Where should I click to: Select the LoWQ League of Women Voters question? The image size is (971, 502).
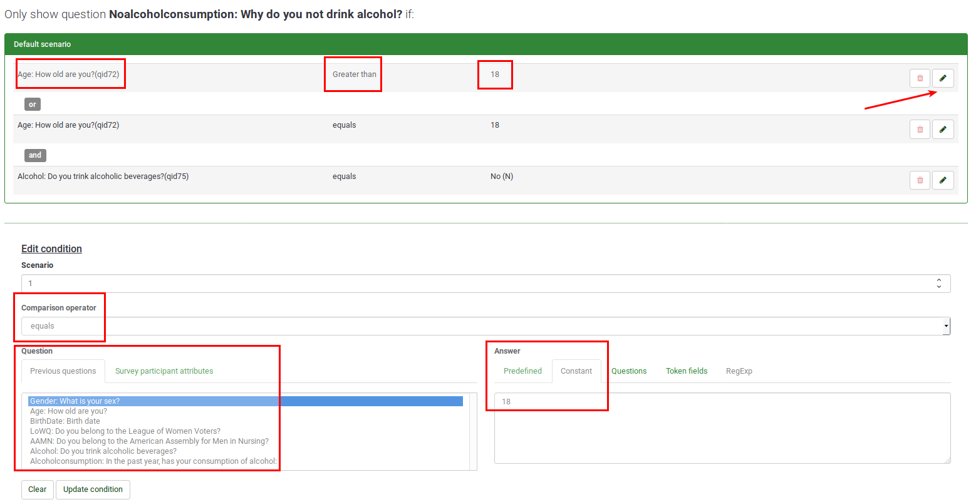coord(246,431)
